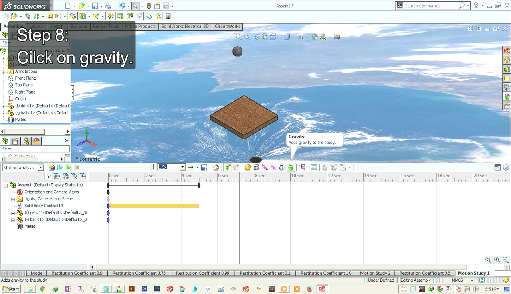
Task: Click the end key of Assem1 timeline
Action: [x=199, y=185]
